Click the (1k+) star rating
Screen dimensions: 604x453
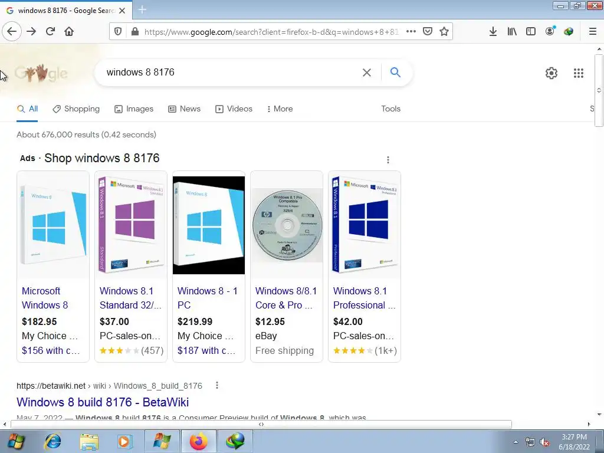pyautogui.click(x=365, y=350)
